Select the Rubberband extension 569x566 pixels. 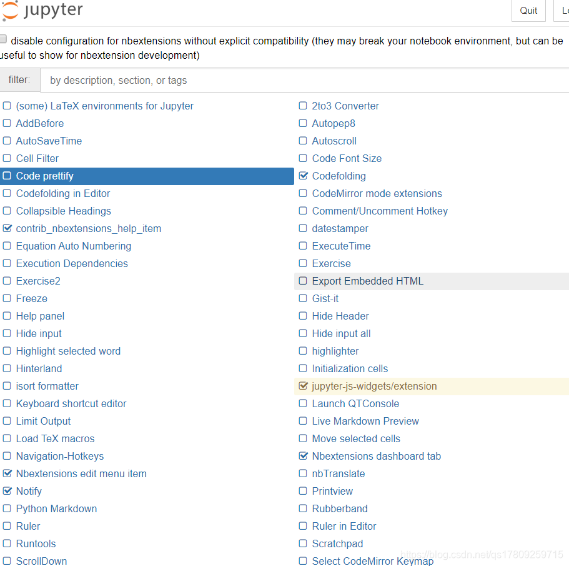point(340,508)
